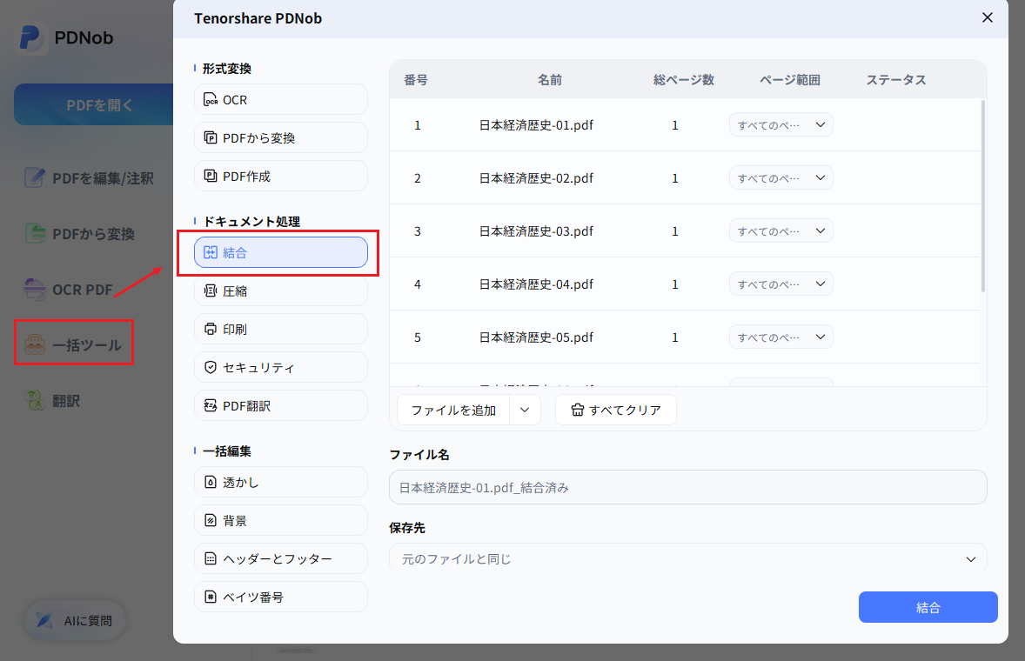
Task: Click the 圧縮 compress icon
Action: [x=211, y=290]
